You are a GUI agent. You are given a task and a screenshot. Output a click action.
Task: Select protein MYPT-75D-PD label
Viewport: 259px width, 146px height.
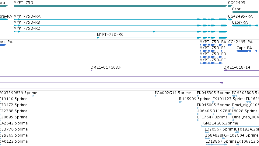[x=213, y=54]
